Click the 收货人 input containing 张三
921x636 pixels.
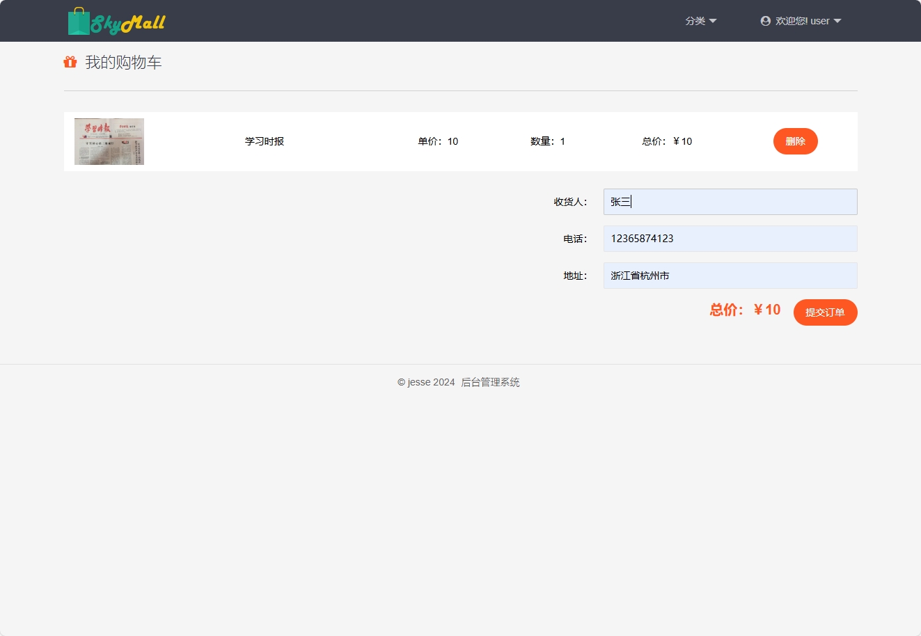click(x=730, y=202)
